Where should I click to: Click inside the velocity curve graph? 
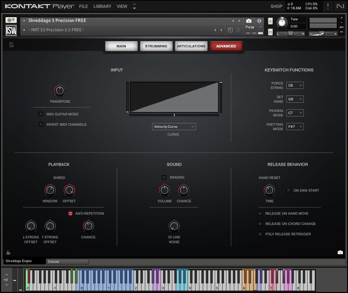174,97
